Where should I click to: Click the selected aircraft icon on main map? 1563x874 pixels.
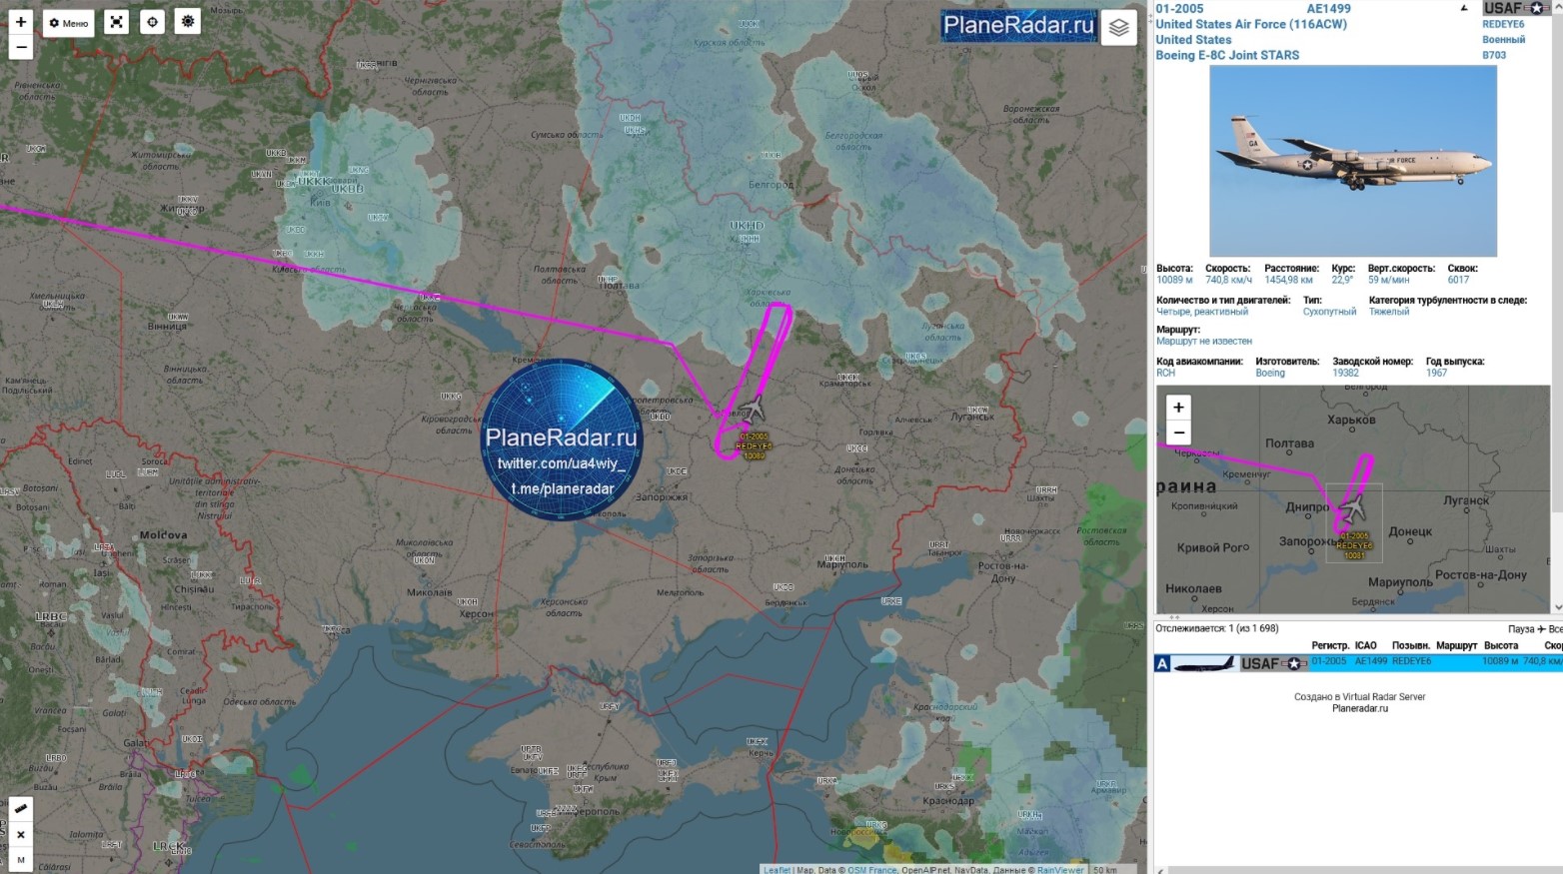(x=754, y=409)
